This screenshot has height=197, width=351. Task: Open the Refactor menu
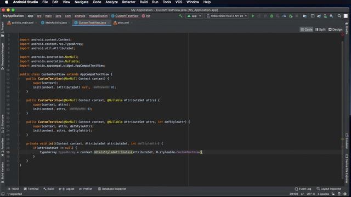(128, 2)
